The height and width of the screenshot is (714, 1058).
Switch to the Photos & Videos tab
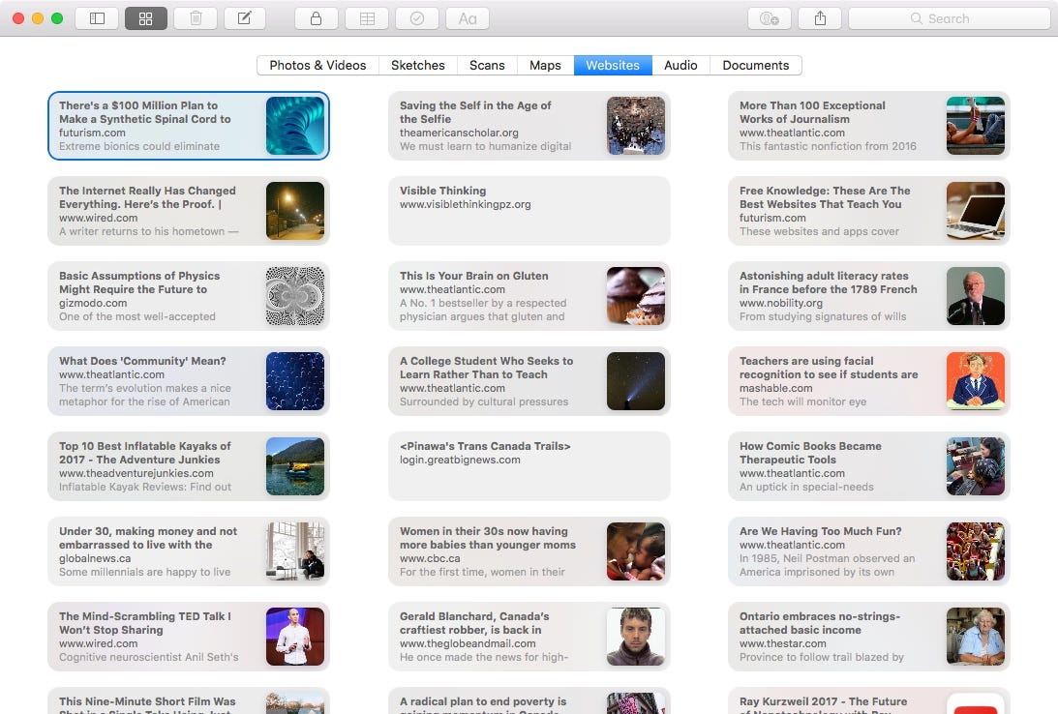coord(317,66)
